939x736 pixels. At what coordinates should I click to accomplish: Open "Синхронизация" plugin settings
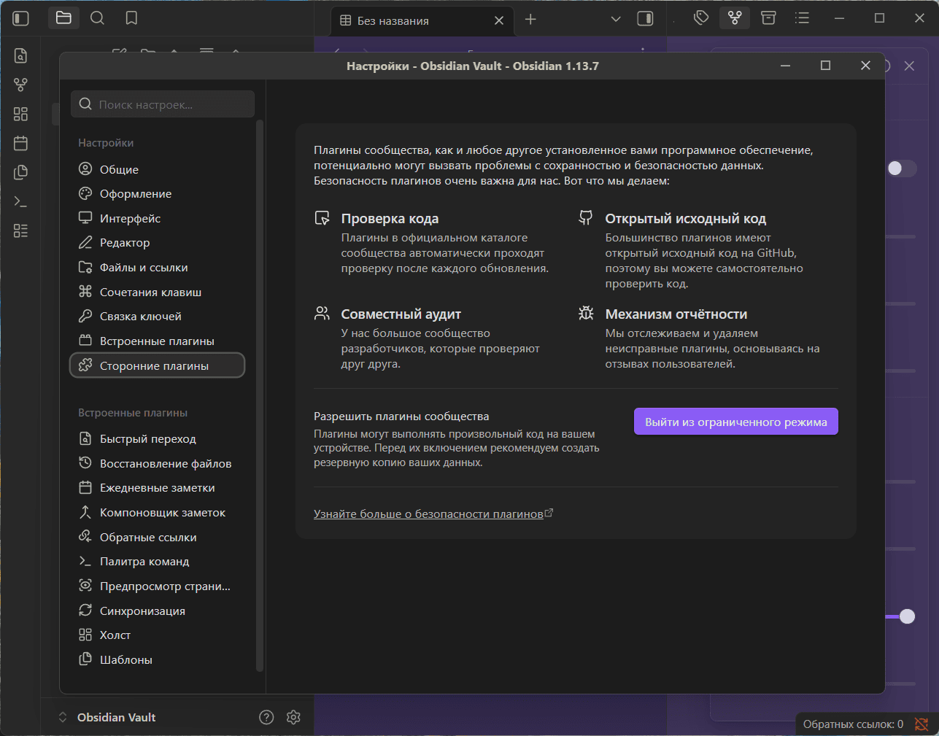pyautogui.click(x=157, y=611)
